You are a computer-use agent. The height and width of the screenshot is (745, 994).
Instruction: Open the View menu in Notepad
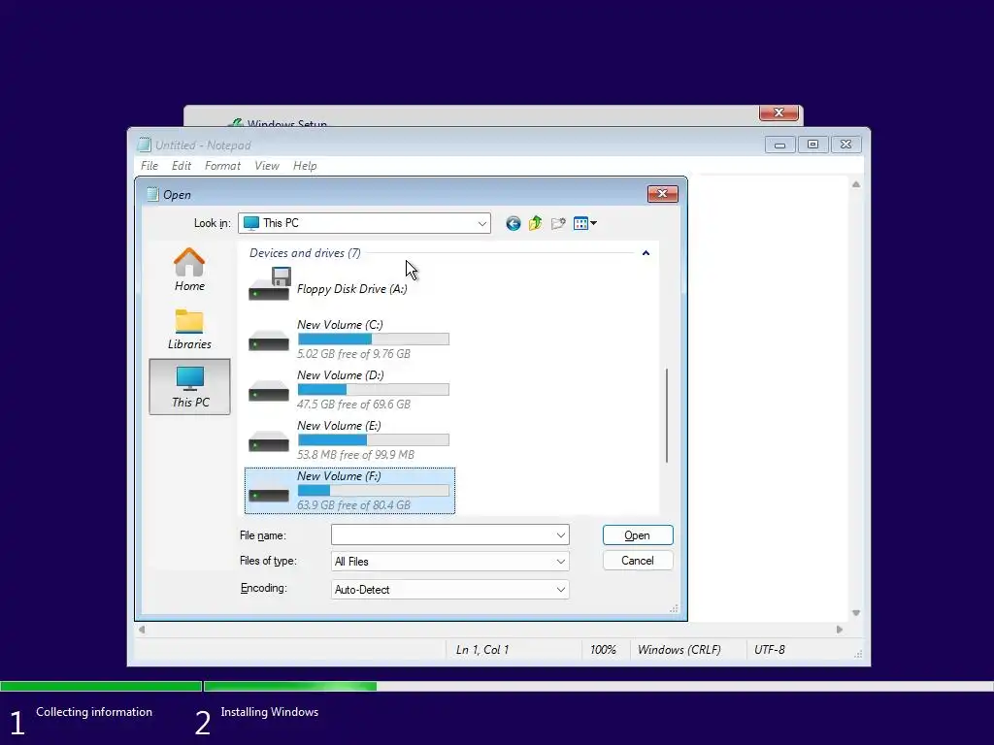[x=267, y=165]
